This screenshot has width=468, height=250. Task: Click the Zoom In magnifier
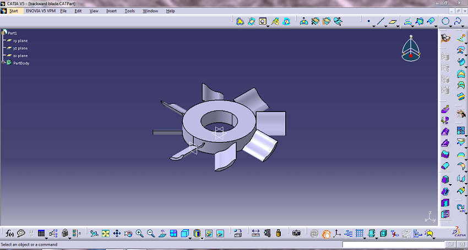(x=140, y=234)
